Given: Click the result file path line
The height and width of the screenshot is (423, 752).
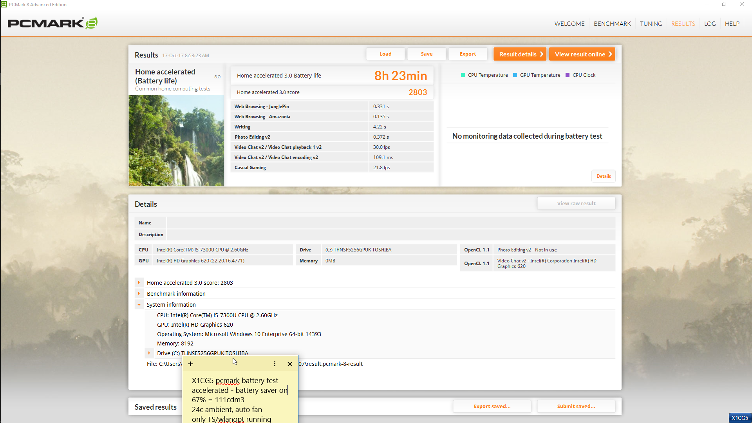Looking at the screenshot, I should (x=255, y=364).
